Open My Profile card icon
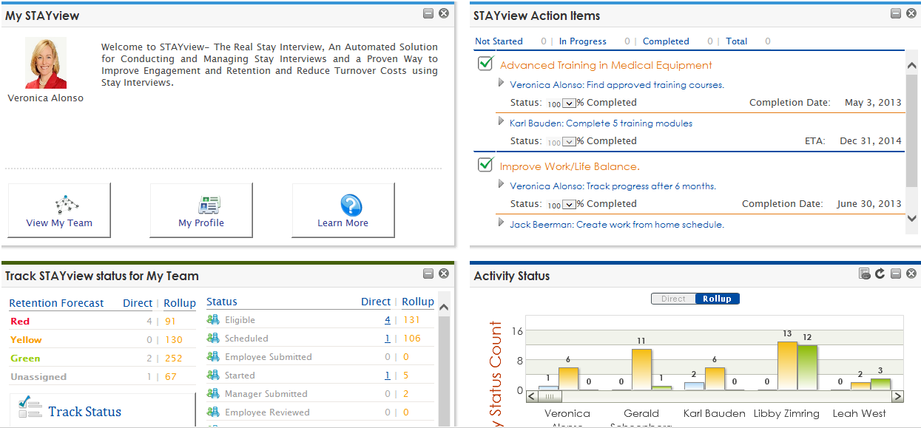 [209, 205]
